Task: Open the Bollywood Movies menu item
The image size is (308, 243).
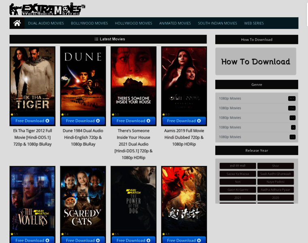Action: tap(90, 23)
